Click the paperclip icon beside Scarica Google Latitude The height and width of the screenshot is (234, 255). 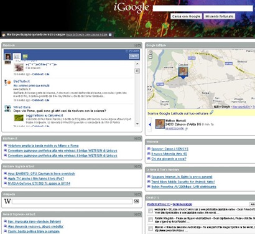click(x=211, y=113)
